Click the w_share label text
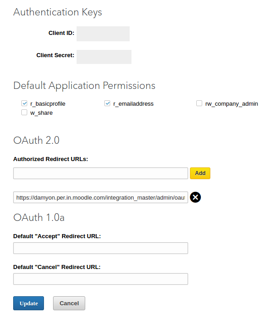This screenshot has width=272, height=318. coord(41,113)
